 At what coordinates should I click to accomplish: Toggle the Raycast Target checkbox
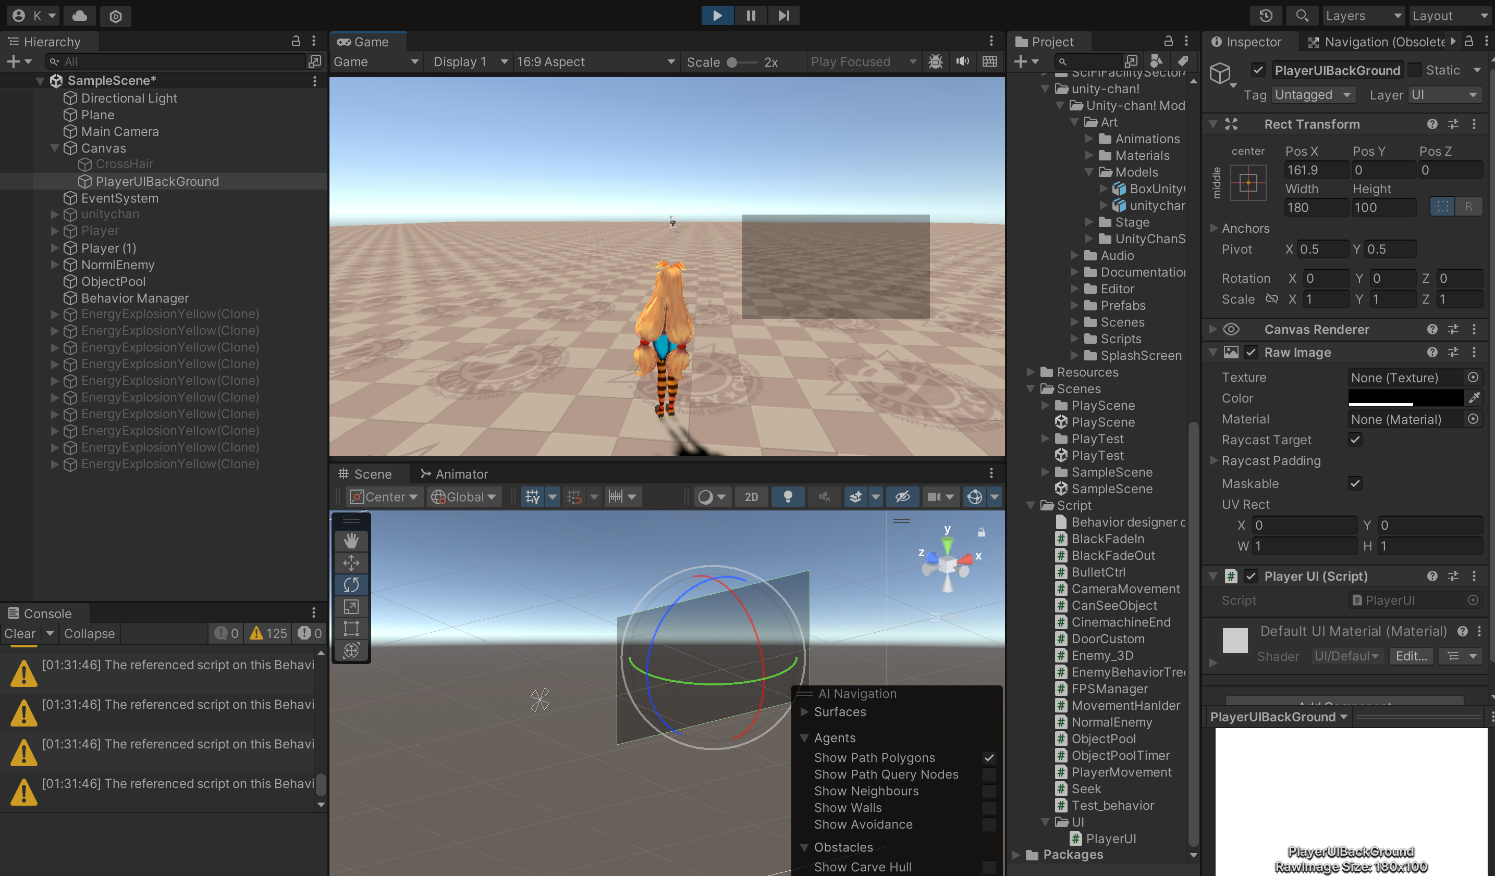click(1355, 439)
